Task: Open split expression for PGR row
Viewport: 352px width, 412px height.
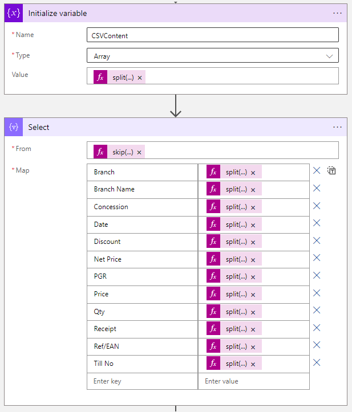Action: coord(236,276)
